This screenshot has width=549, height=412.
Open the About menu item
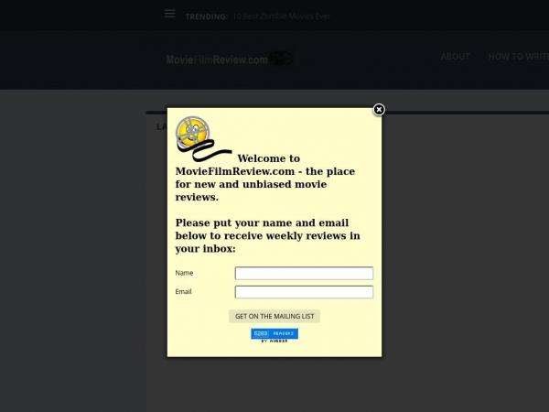[455, 57]
